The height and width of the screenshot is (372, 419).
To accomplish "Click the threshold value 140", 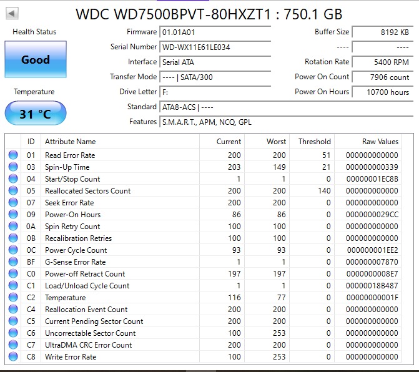I will (324, 190).
